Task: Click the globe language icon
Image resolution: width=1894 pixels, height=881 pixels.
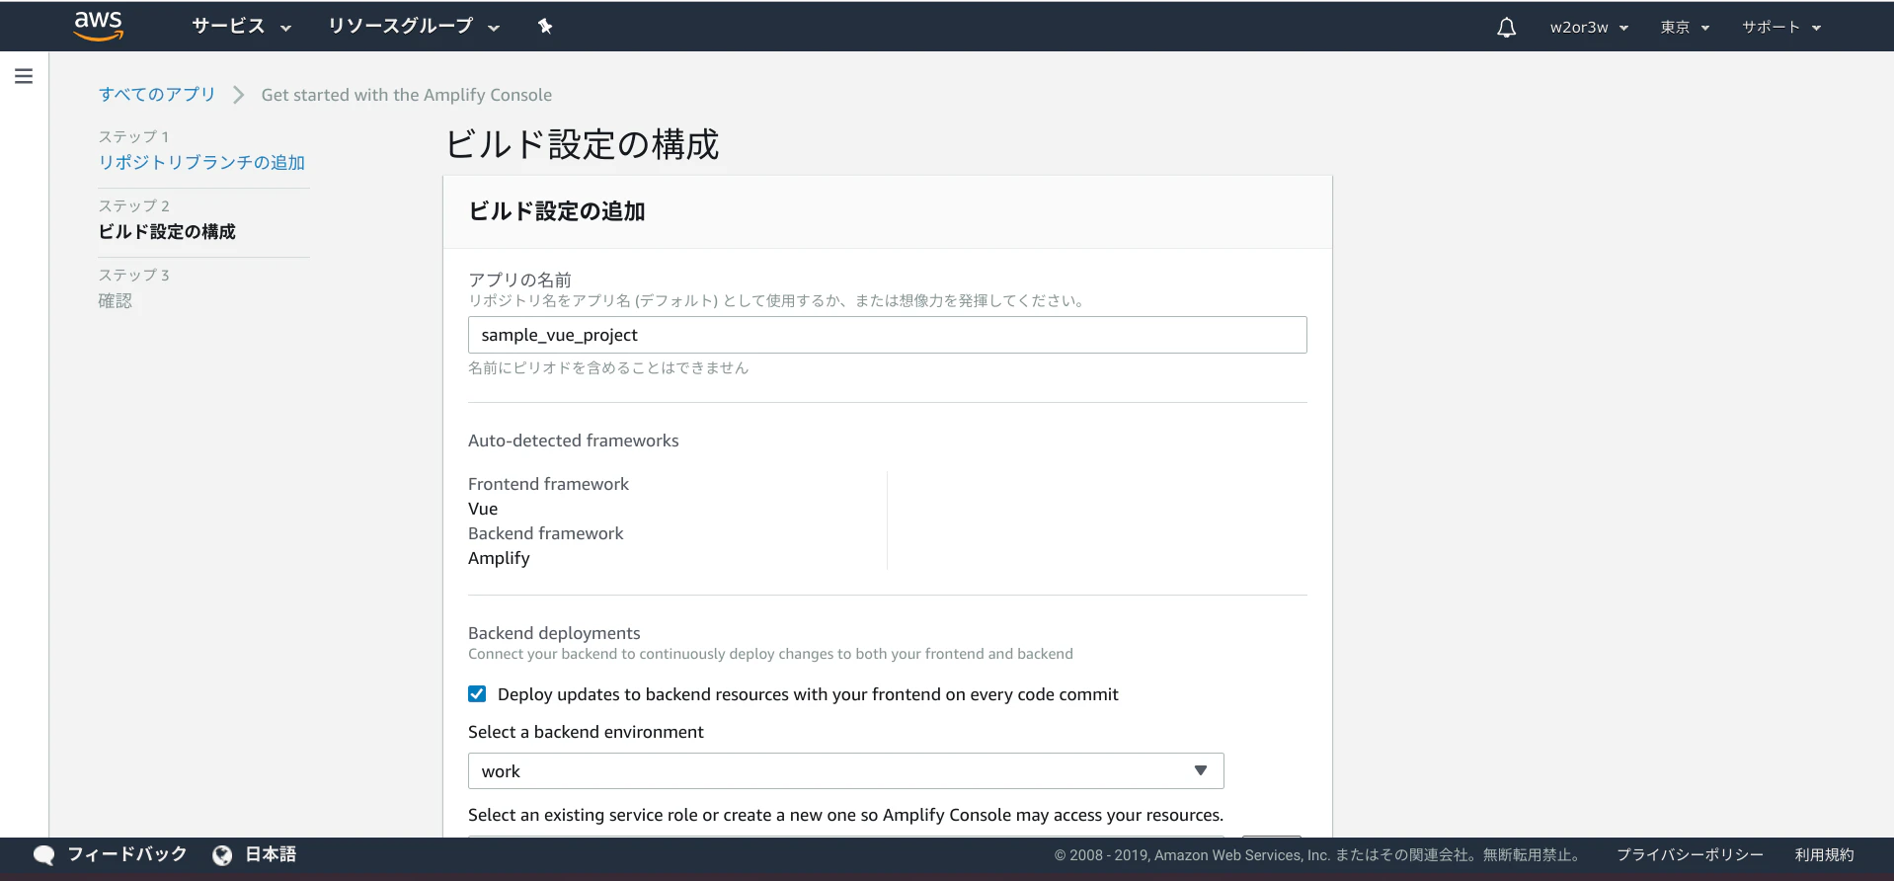Action: pos(222,855)
